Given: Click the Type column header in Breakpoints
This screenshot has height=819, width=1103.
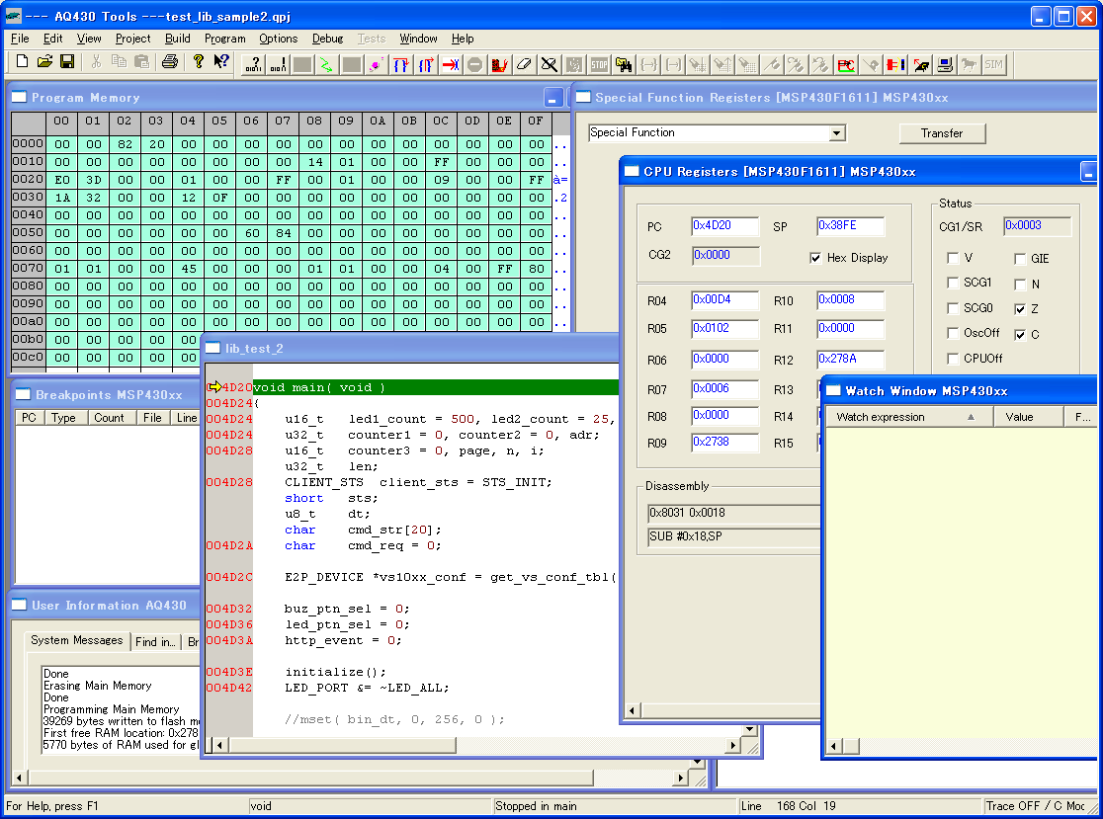Looking at the screenshot, I should (x=63, y=418).
